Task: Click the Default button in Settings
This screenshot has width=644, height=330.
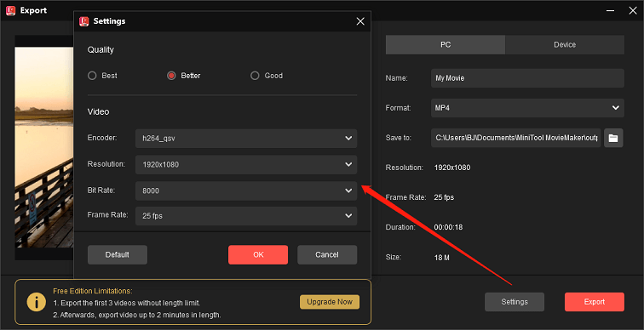Action: [x=118, y=254]
